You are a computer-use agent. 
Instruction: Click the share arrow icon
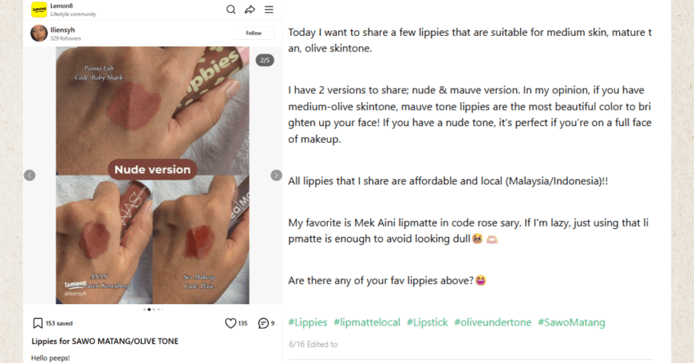point(250,9)
